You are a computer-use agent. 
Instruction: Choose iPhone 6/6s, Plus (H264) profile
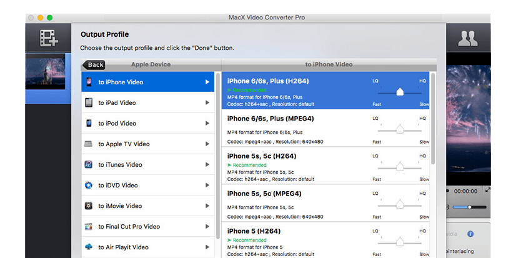(x=325, y=91)
